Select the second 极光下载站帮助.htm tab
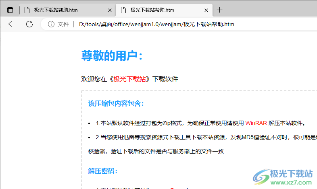The width and height of the screenshot is (317, 189). pyautogui.click(x=164, y=10)
